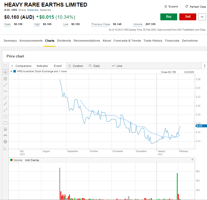This screenshot has width=207, height=200.
Task: Select the Fibonacci arcs tool
Action: (x=5, y=135)
